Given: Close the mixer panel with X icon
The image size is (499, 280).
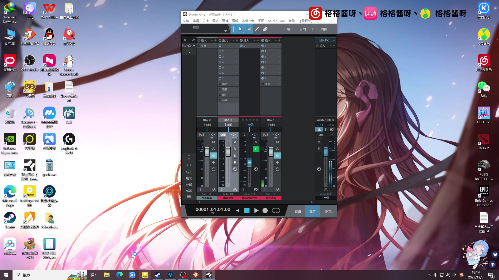Looking at the screenshot, I should pos(185,40).
